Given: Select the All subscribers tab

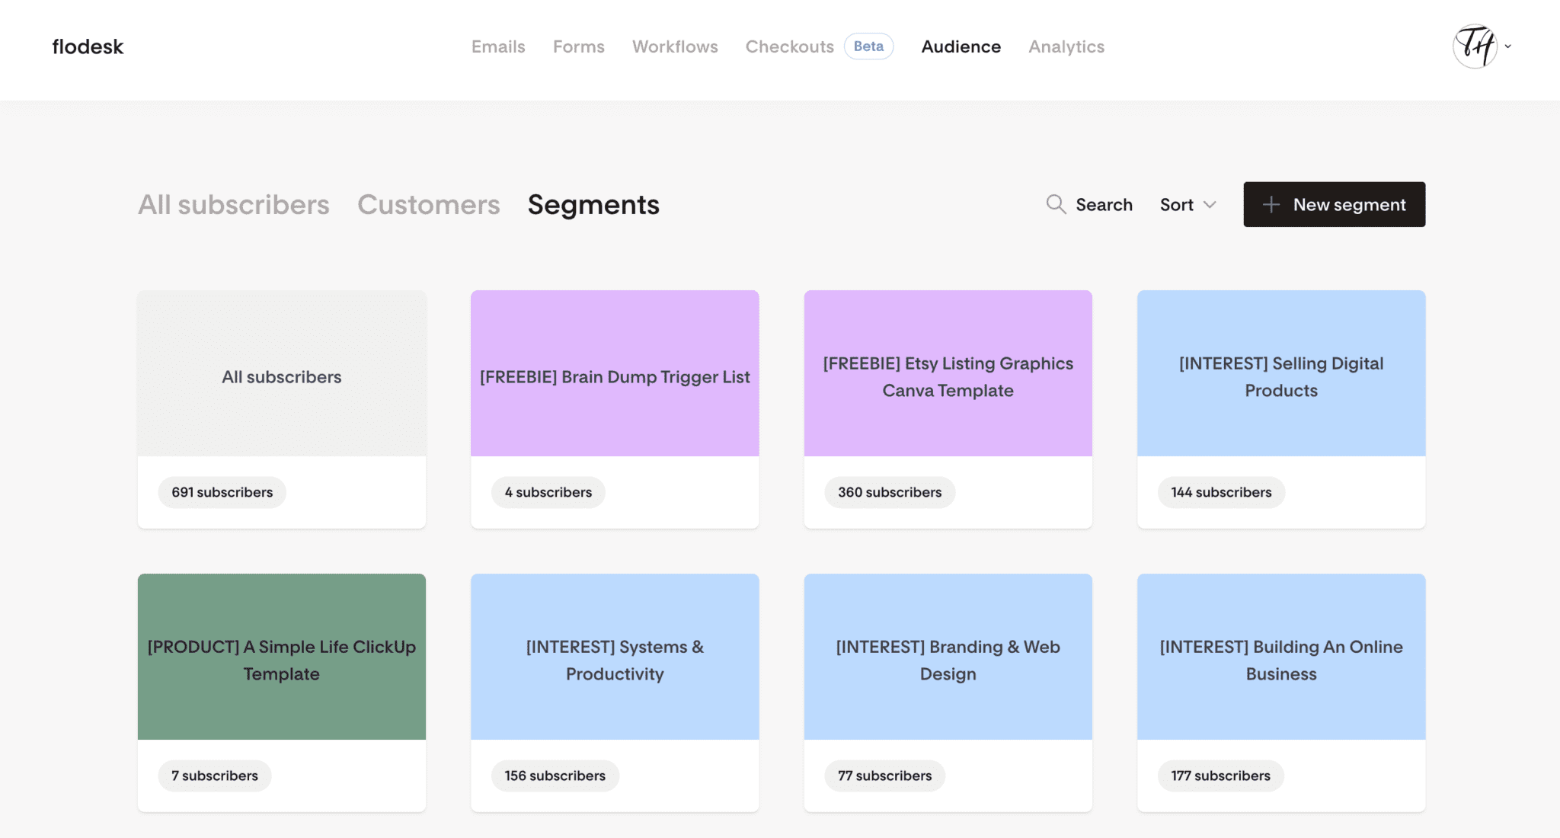Looking at the screenshot, I should click(x=233, y=204).
